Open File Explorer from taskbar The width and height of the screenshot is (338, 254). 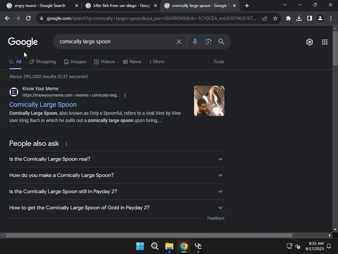(169, 246)
